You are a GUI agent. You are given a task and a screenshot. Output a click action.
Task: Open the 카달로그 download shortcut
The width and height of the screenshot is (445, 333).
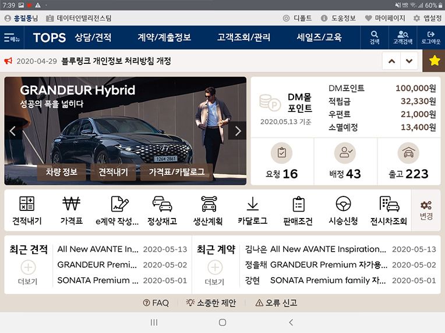coord(252,203)
